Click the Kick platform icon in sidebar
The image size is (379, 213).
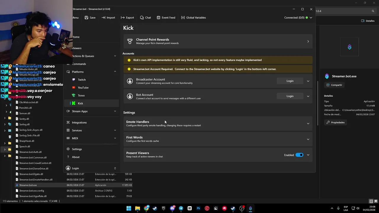[74, 103]
